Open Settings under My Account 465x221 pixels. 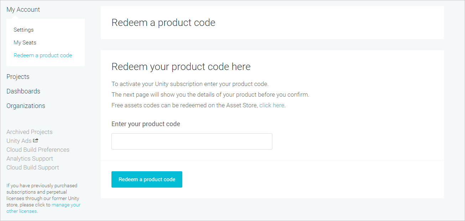tap(23, 30)
